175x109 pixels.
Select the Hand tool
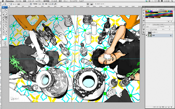(x=4, y=34)
